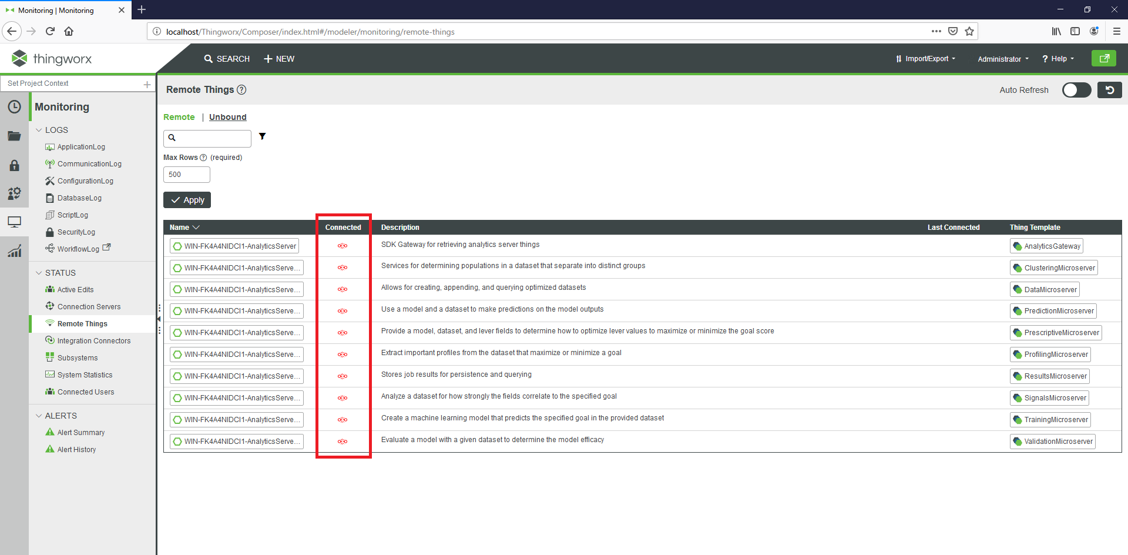Select the green open-in-new-window button

pyautogui.click(x=1103, y=58)
